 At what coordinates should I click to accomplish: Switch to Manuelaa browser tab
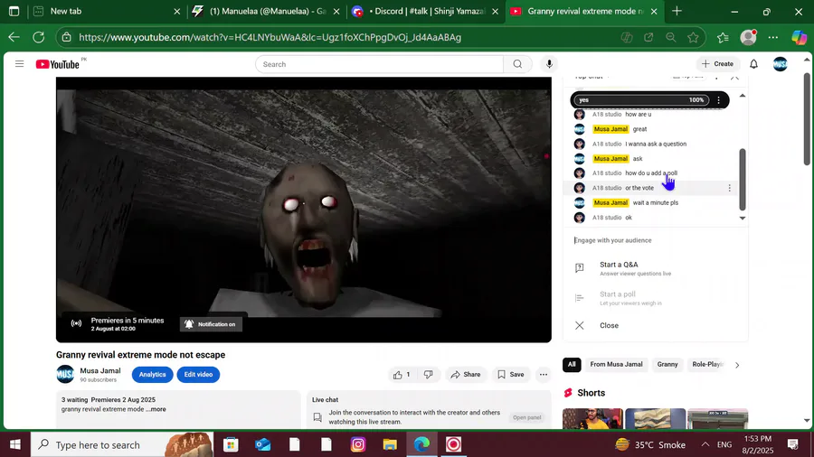(265, 12)
